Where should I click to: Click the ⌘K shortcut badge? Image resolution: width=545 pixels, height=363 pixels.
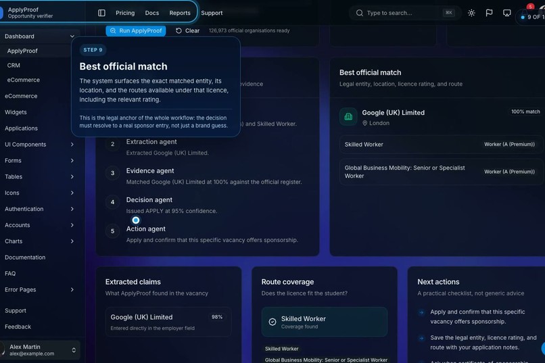449,13
